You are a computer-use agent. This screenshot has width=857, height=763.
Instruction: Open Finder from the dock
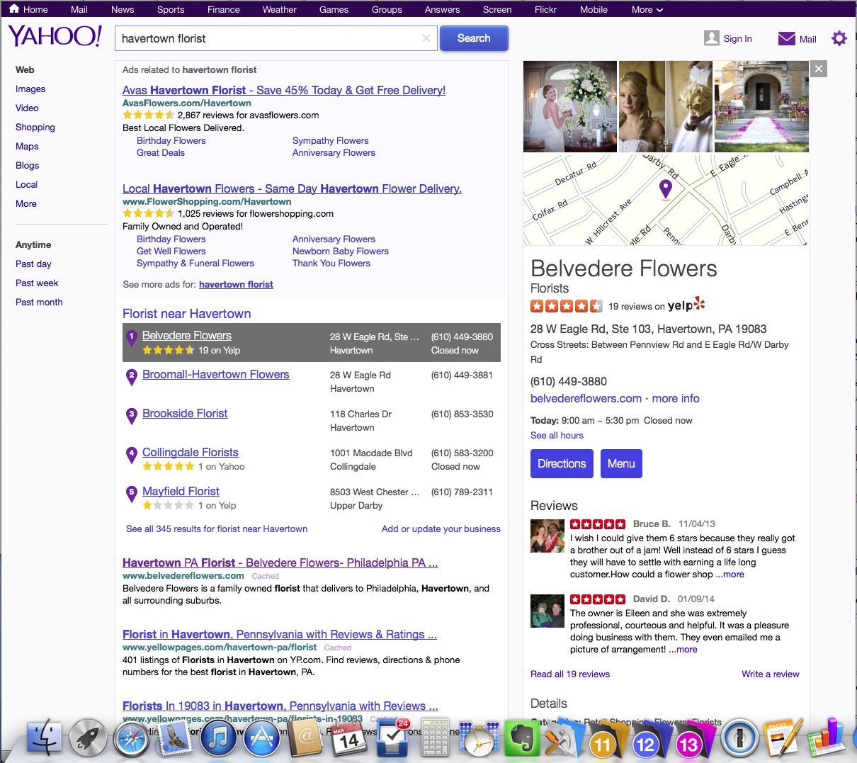point(44,738)
